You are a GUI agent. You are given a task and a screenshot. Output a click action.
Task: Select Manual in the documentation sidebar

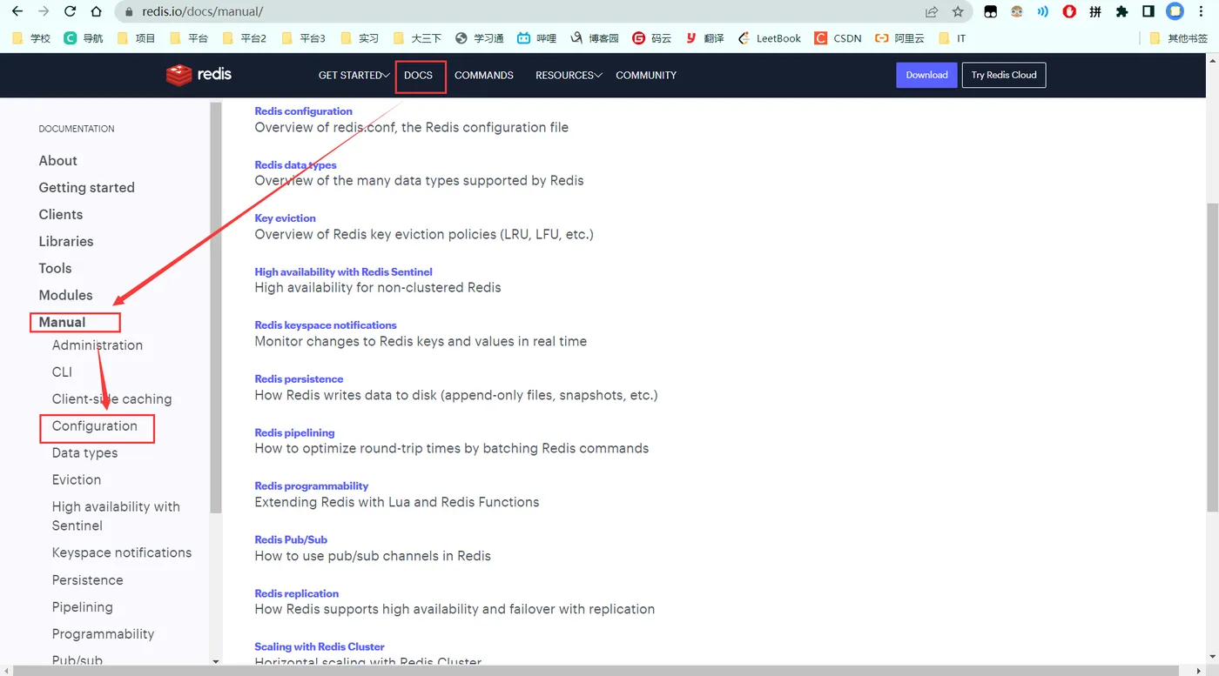click(62, 322)
